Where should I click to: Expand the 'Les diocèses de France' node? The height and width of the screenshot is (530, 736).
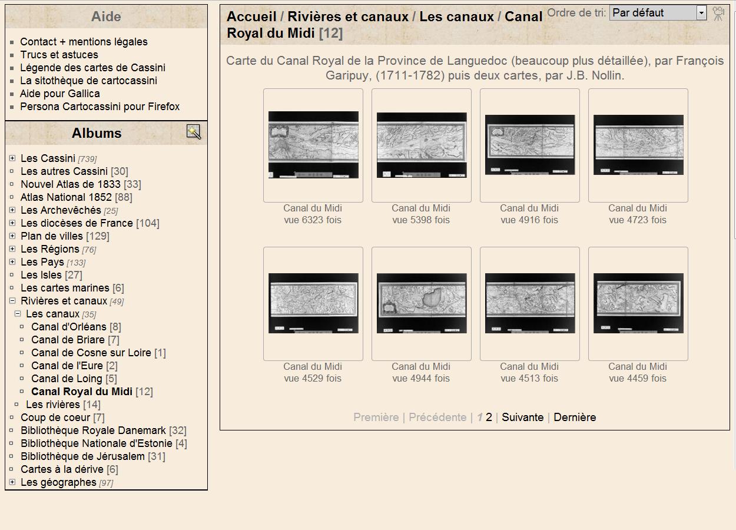click(12, 223)
